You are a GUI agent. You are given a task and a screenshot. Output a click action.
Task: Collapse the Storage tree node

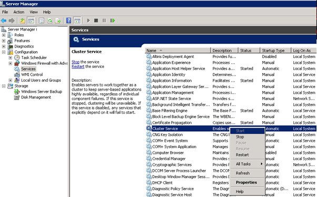(x=4, y=86)
